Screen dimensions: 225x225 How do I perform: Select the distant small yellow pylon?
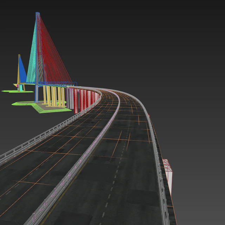pyautogui.click(x=19, y=72)
